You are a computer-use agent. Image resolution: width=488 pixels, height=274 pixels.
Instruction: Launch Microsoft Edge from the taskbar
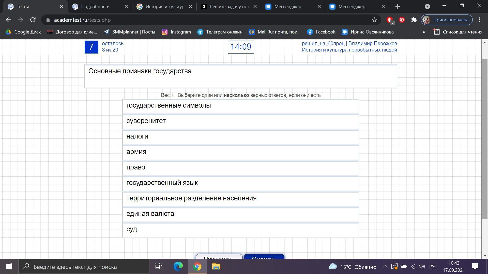tap(178, 267)
